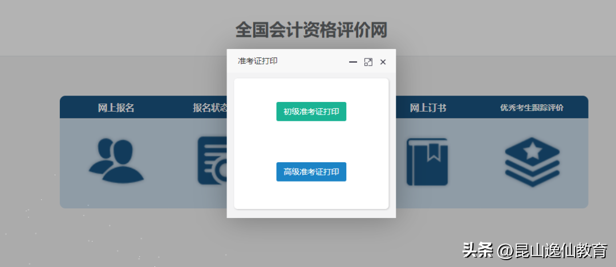Click the 准考证打印 dialog title text
This screenshot has height=267, width=616.
[258, 61]
